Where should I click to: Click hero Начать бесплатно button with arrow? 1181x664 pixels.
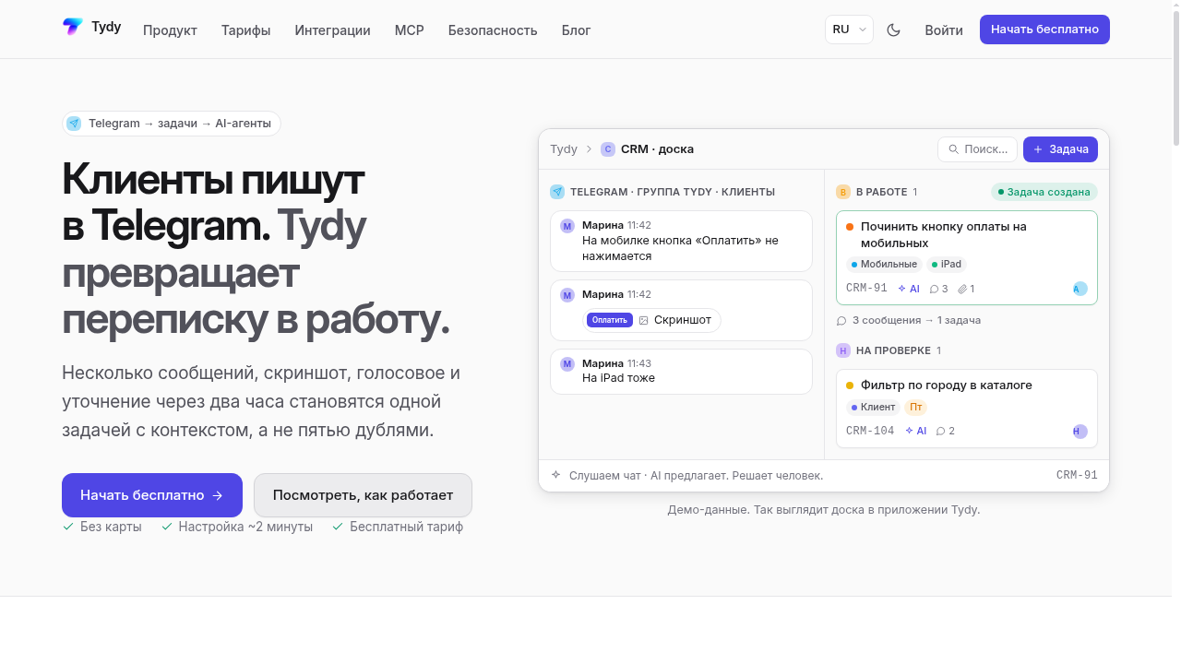pyautogui.click(x=152, y=495)
